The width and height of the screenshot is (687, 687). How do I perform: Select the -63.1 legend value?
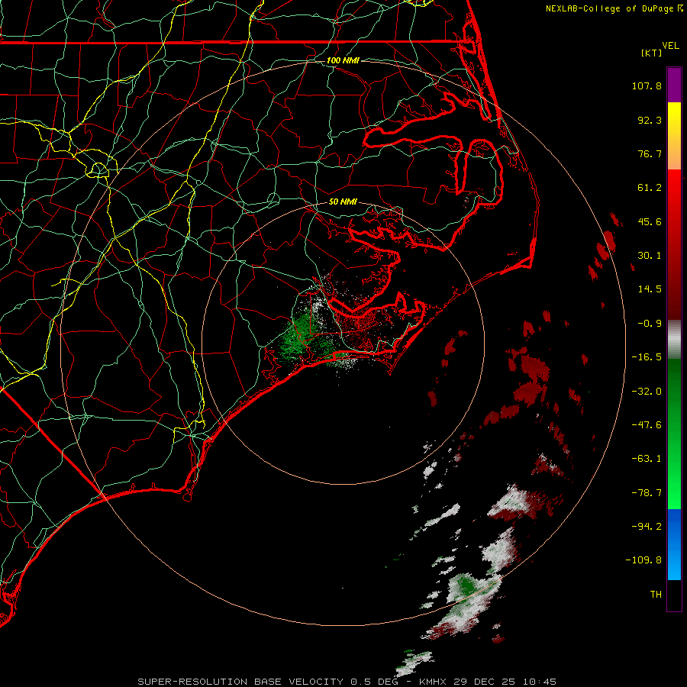[x=647, y=459]
